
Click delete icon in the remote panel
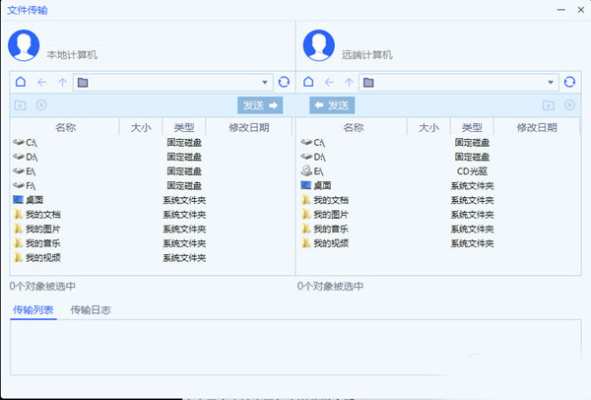point(568,105)
